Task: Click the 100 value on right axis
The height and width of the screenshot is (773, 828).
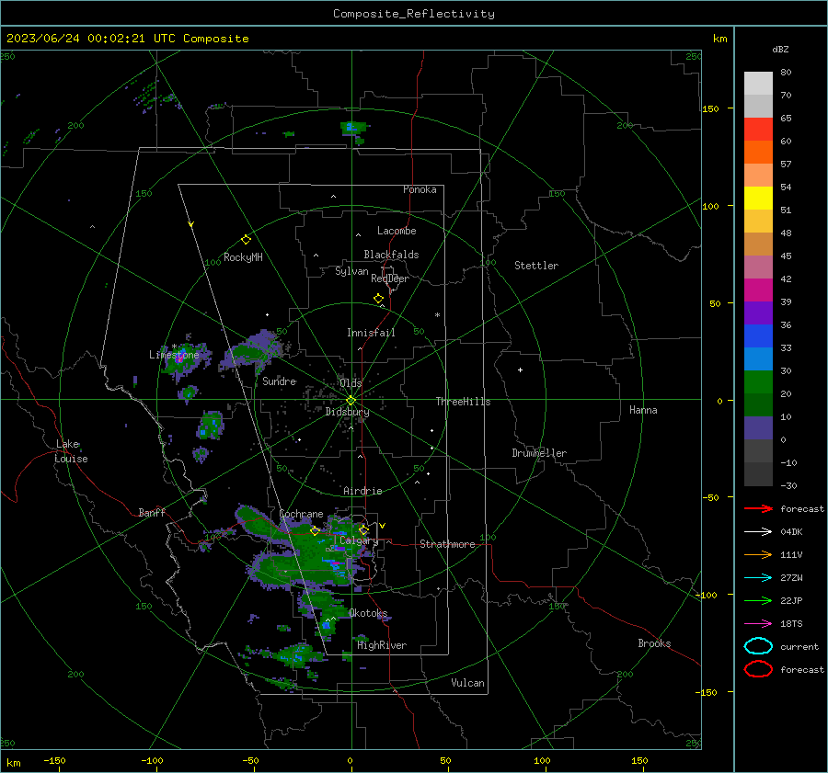Action: tap(710, 206)
